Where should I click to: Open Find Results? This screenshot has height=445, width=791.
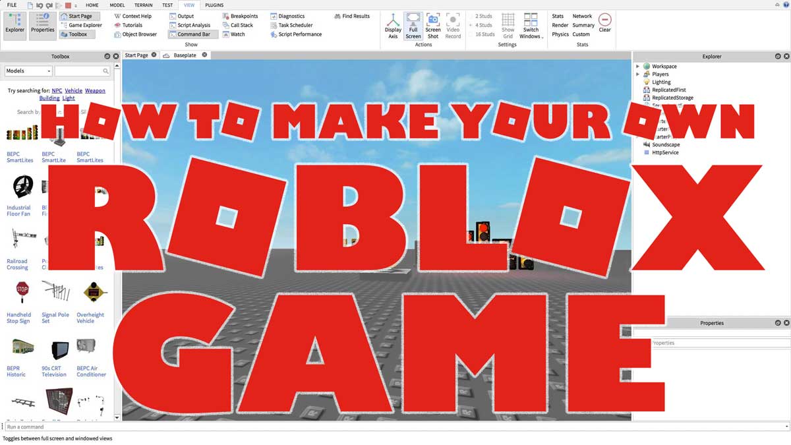[x=351, y=16]
